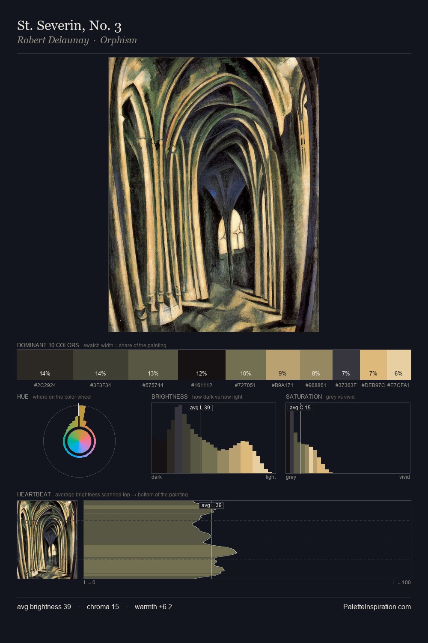Click the hex code text '#968861'
Screen dimensions: 428x643
pyautogui.click(x=316, y=385)
